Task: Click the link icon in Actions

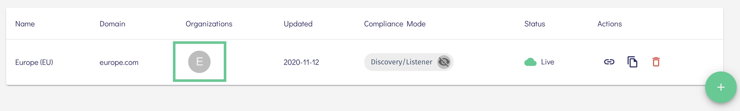Action: pyautogui.click(x=609, y=62)
